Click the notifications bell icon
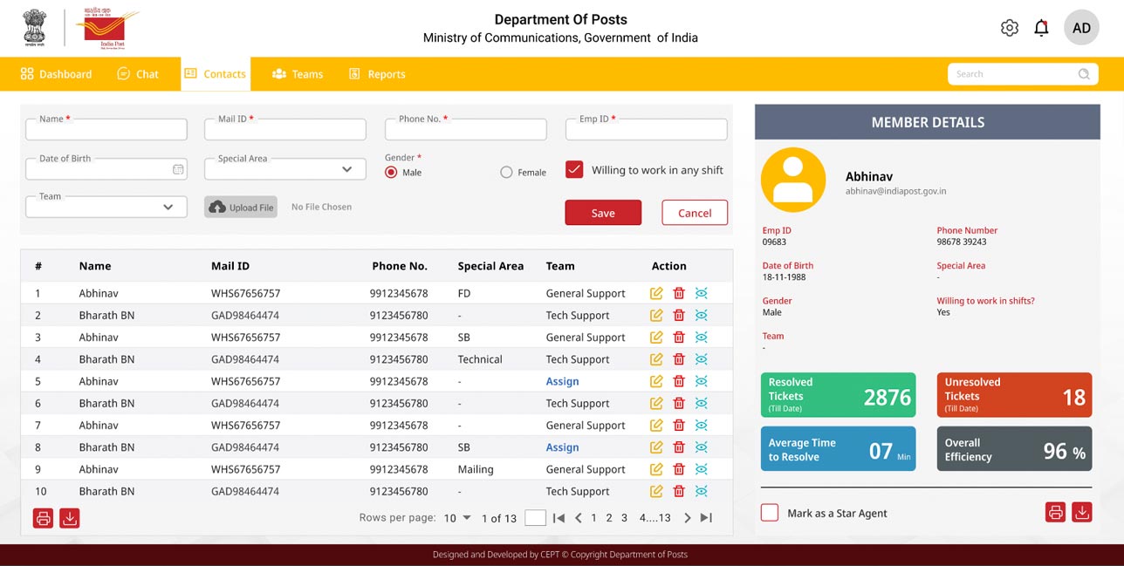1124x566 pixels. click(x=1041, y=28)
